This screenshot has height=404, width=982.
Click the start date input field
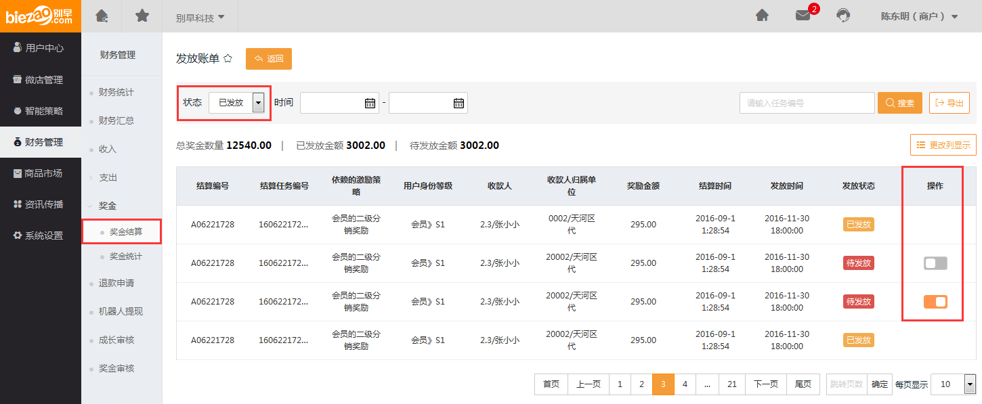pos(340,103)
